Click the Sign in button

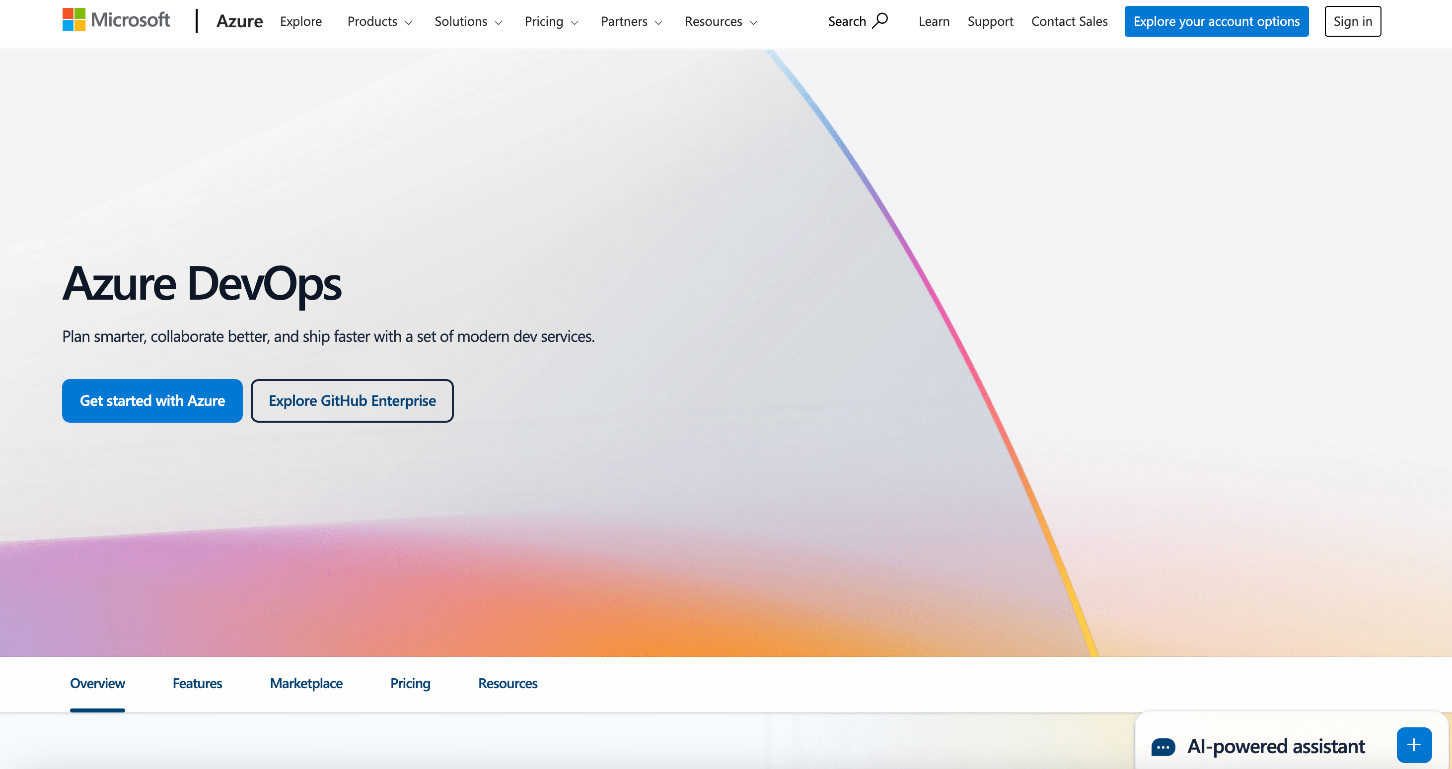pyautogui.click(x=1352, y=21)
